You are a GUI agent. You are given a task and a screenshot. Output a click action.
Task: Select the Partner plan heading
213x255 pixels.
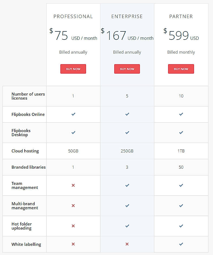pos(181,17)
